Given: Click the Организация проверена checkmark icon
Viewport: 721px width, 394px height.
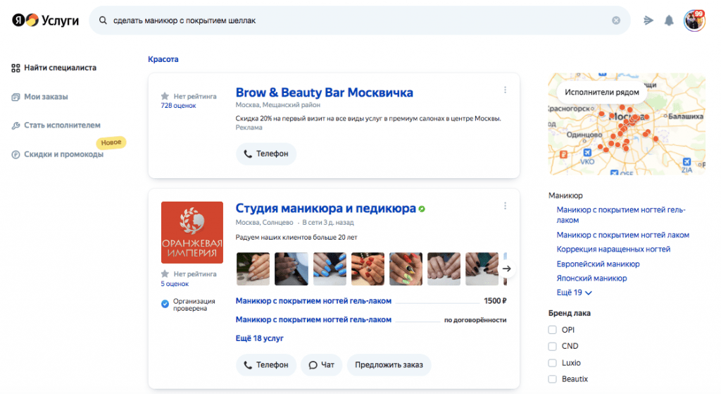Looking at the screenshot, I should [165, 304].
